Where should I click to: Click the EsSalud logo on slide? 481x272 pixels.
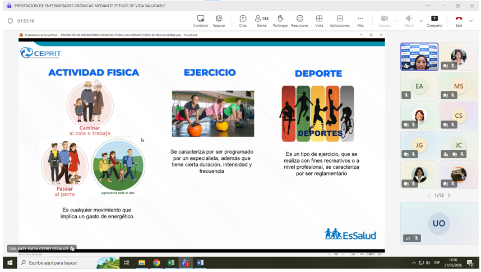(x=350, y=234)
